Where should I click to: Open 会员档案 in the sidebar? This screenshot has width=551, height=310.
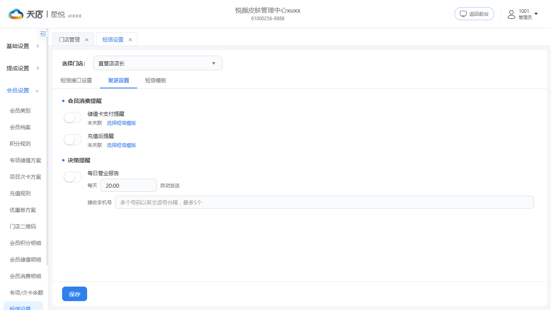(20, 127)
